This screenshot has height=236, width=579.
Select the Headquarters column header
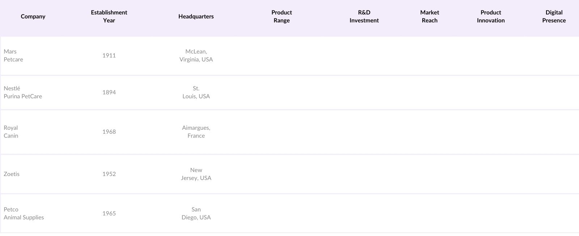tap(196, 16)
